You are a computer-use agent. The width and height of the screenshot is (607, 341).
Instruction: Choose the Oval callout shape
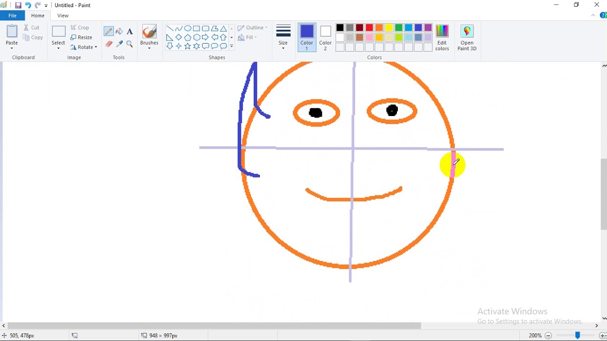[214, 46]
